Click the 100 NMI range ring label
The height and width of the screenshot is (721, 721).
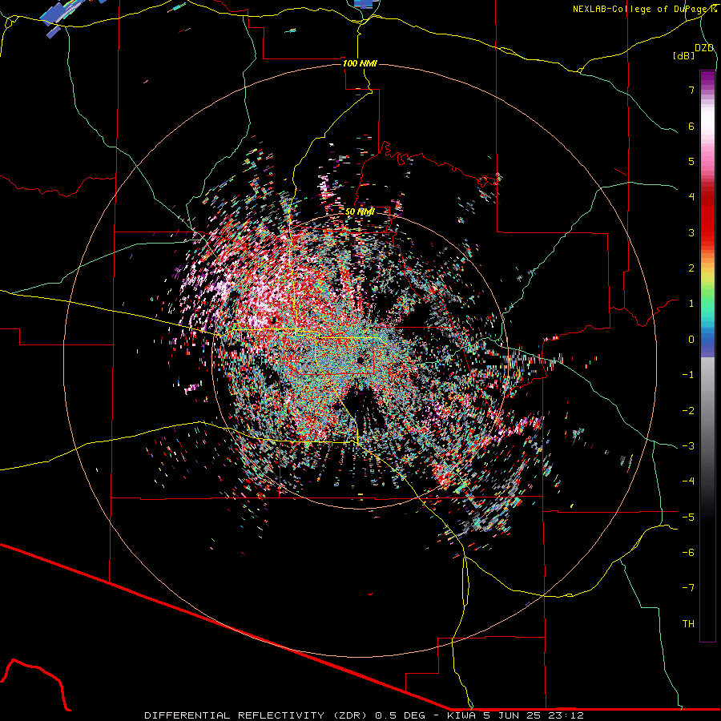click(x=360, y=63)
